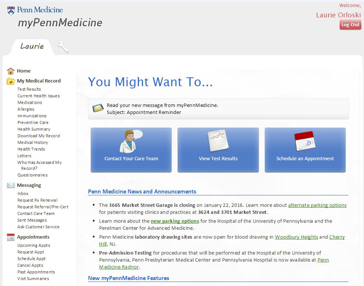Click the Appointments calendar icon in sidebar
Screen dimensions: 364x286
click(11, 237)
